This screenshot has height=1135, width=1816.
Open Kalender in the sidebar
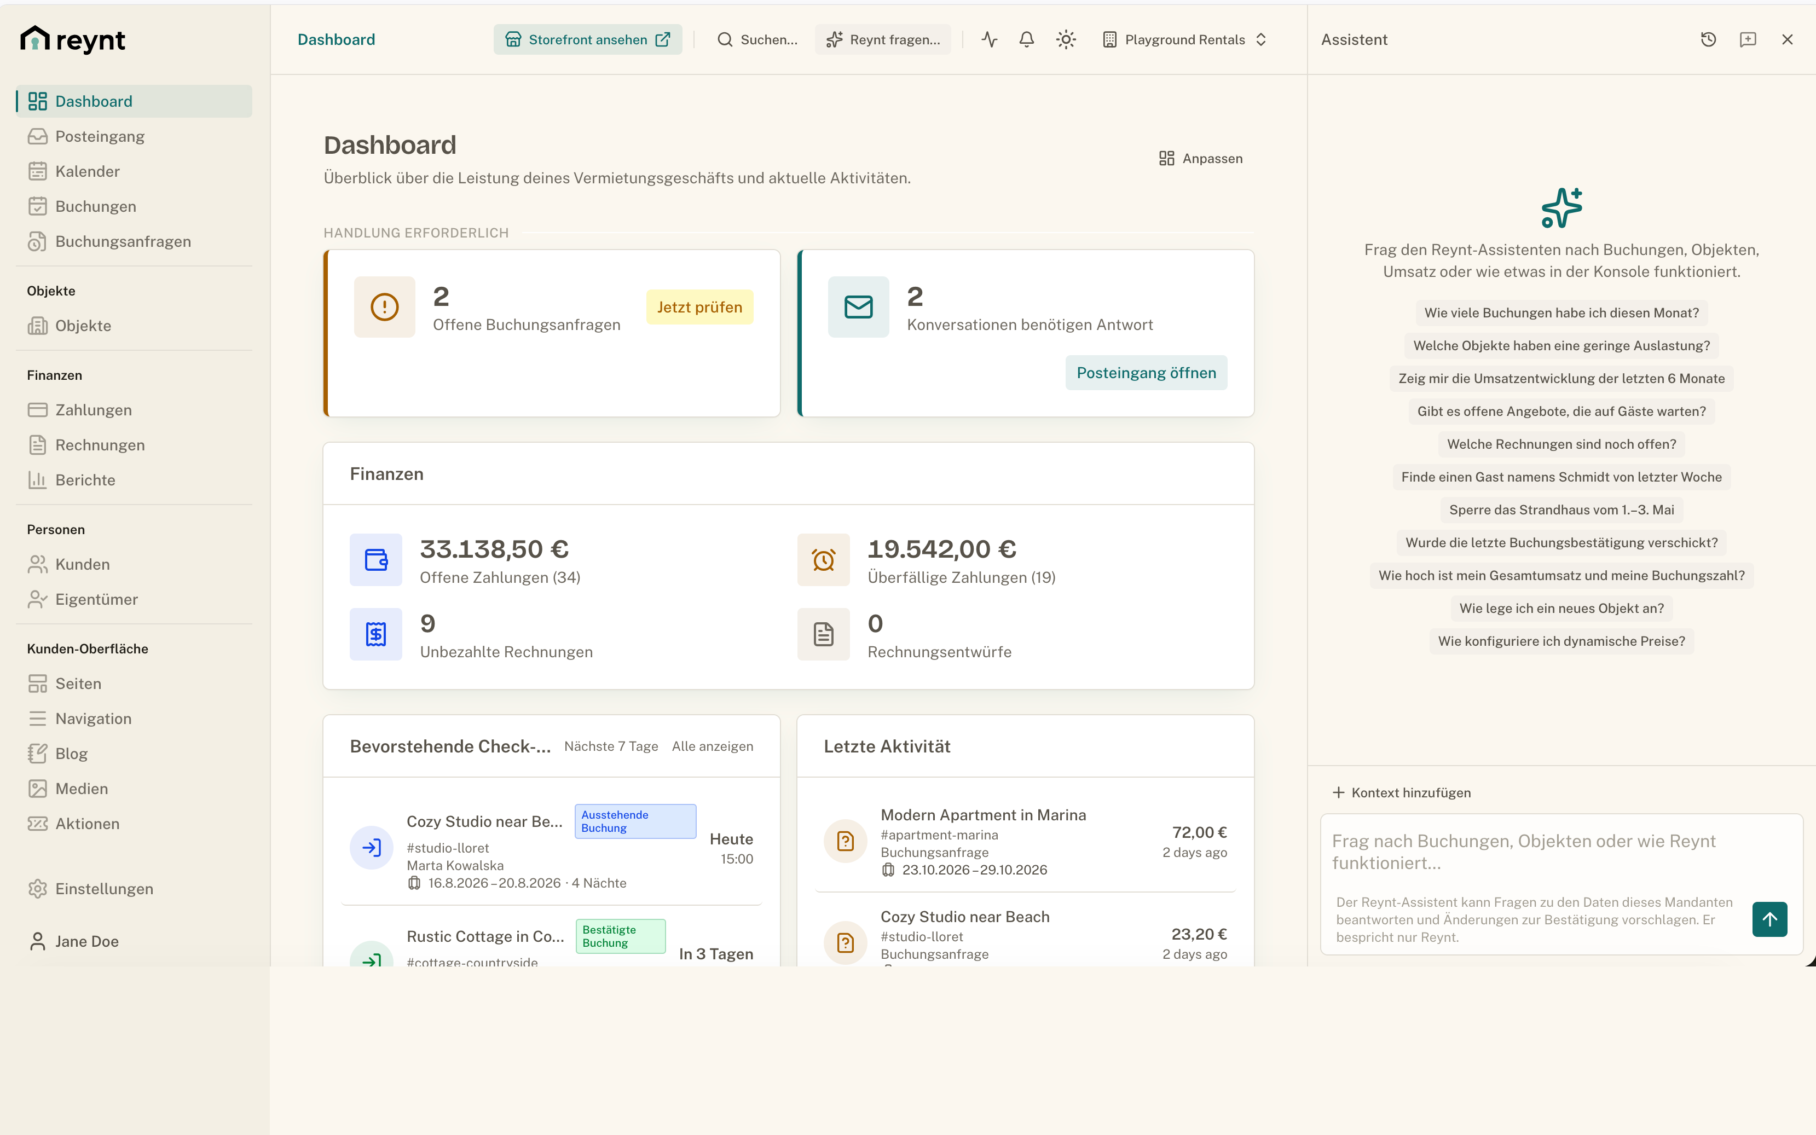click(135, 171)
